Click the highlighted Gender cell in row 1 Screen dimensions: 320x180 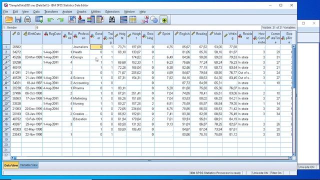pos(96,47)
